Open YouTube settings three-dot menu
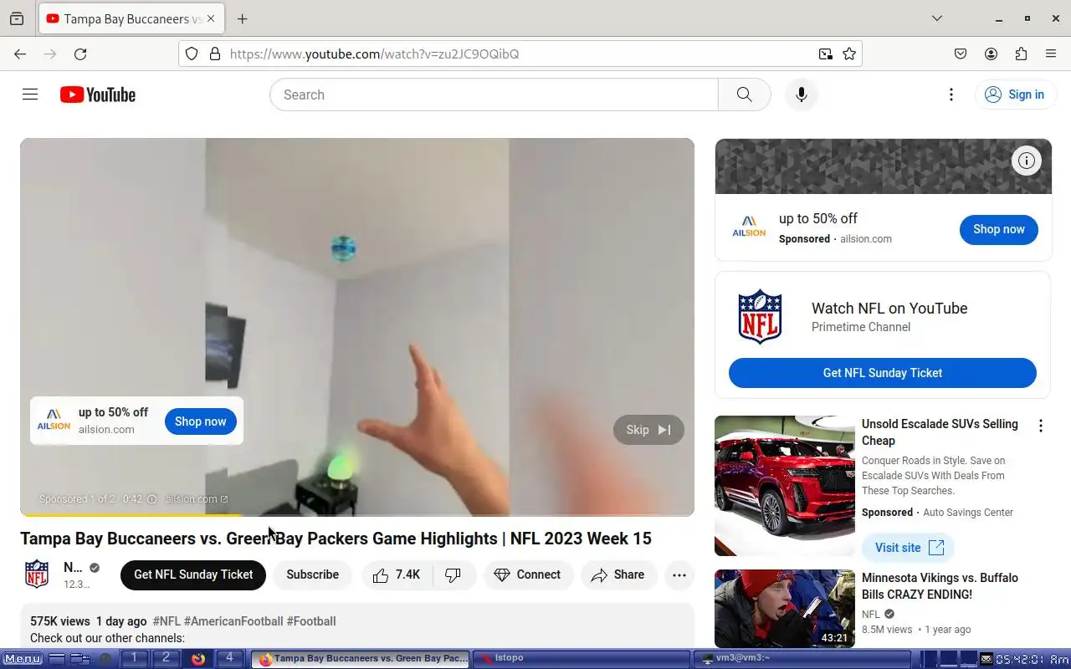Image resolution: width=1071 pixels, height=669 pixels. point(951,94)
